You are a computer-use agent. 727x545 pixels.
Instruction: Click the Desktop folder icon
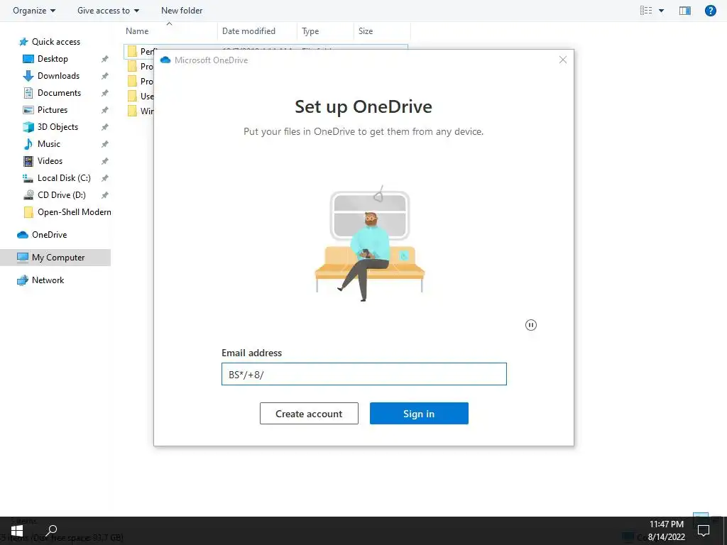tap(28, 59)
